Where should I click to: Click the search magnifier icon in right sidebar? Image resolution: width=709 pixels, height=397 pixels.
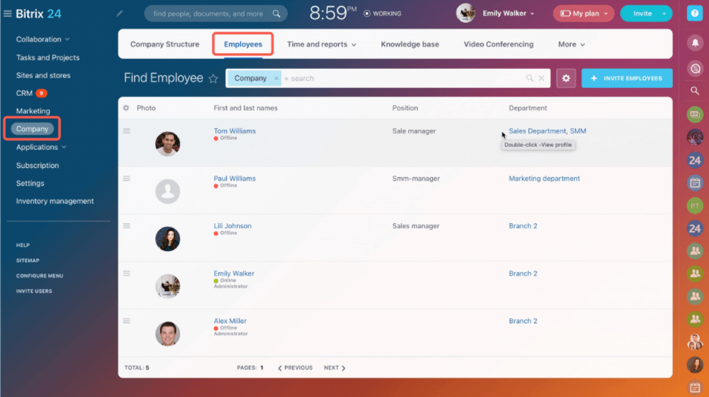[695, 91]
